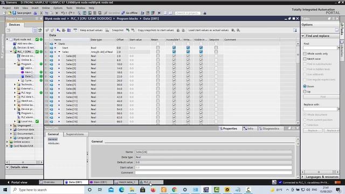345x194 pixels.
Task: Open Main [OB1] editor tab in bottom bar
Action: point(101,182)
